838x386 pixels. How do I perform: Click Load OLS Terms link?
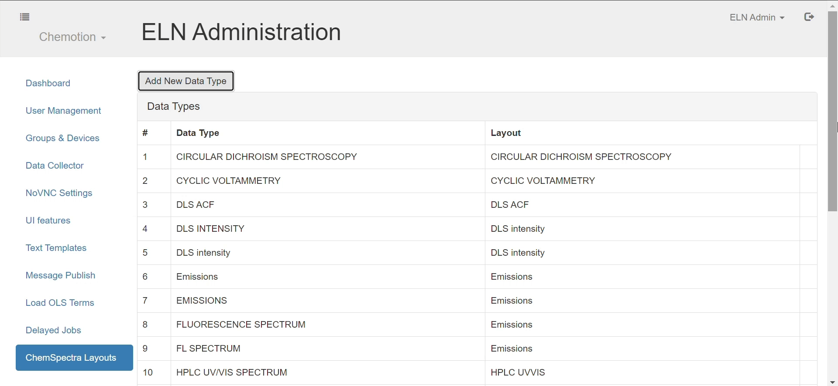tap(60, 303)
